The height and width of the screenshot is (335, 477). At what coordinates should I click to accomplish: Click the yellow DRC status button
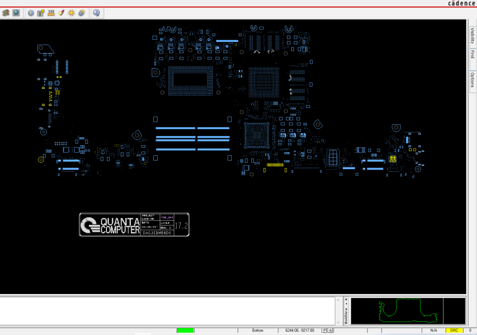pyautogui.click(x=454, y=330)
